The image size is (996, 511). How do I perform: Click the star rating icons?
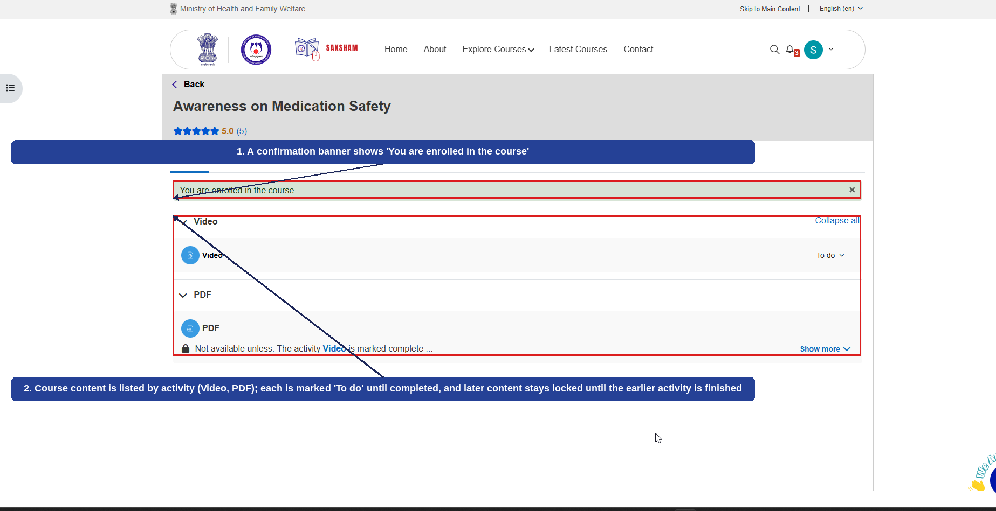point(196,131)
